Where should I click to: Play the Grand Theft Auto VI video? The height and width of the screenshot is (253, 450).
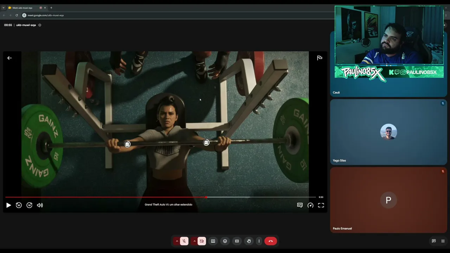8,205
